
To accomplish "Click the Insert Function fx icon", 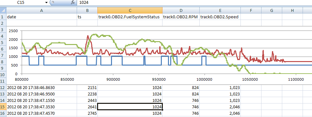I will (x=73, y=2).
